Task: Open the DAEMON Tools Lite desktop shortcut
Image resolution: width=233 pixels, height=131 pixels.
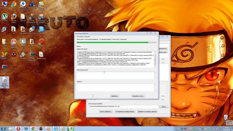Action: pos(23,6)
